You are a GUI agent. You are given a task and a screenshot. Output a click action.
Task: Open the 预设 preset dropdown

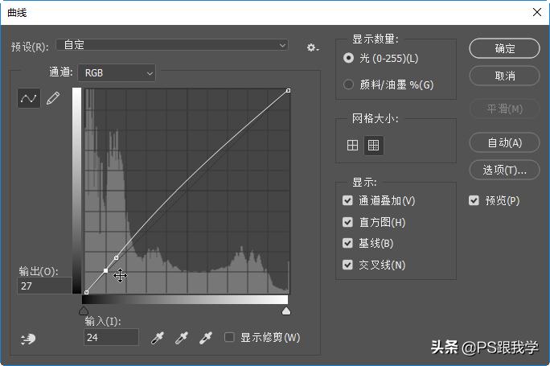point(172,45)
